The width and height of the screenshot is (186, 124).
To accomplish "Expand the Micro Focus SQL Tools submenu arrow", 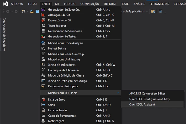I will (118, 93).
